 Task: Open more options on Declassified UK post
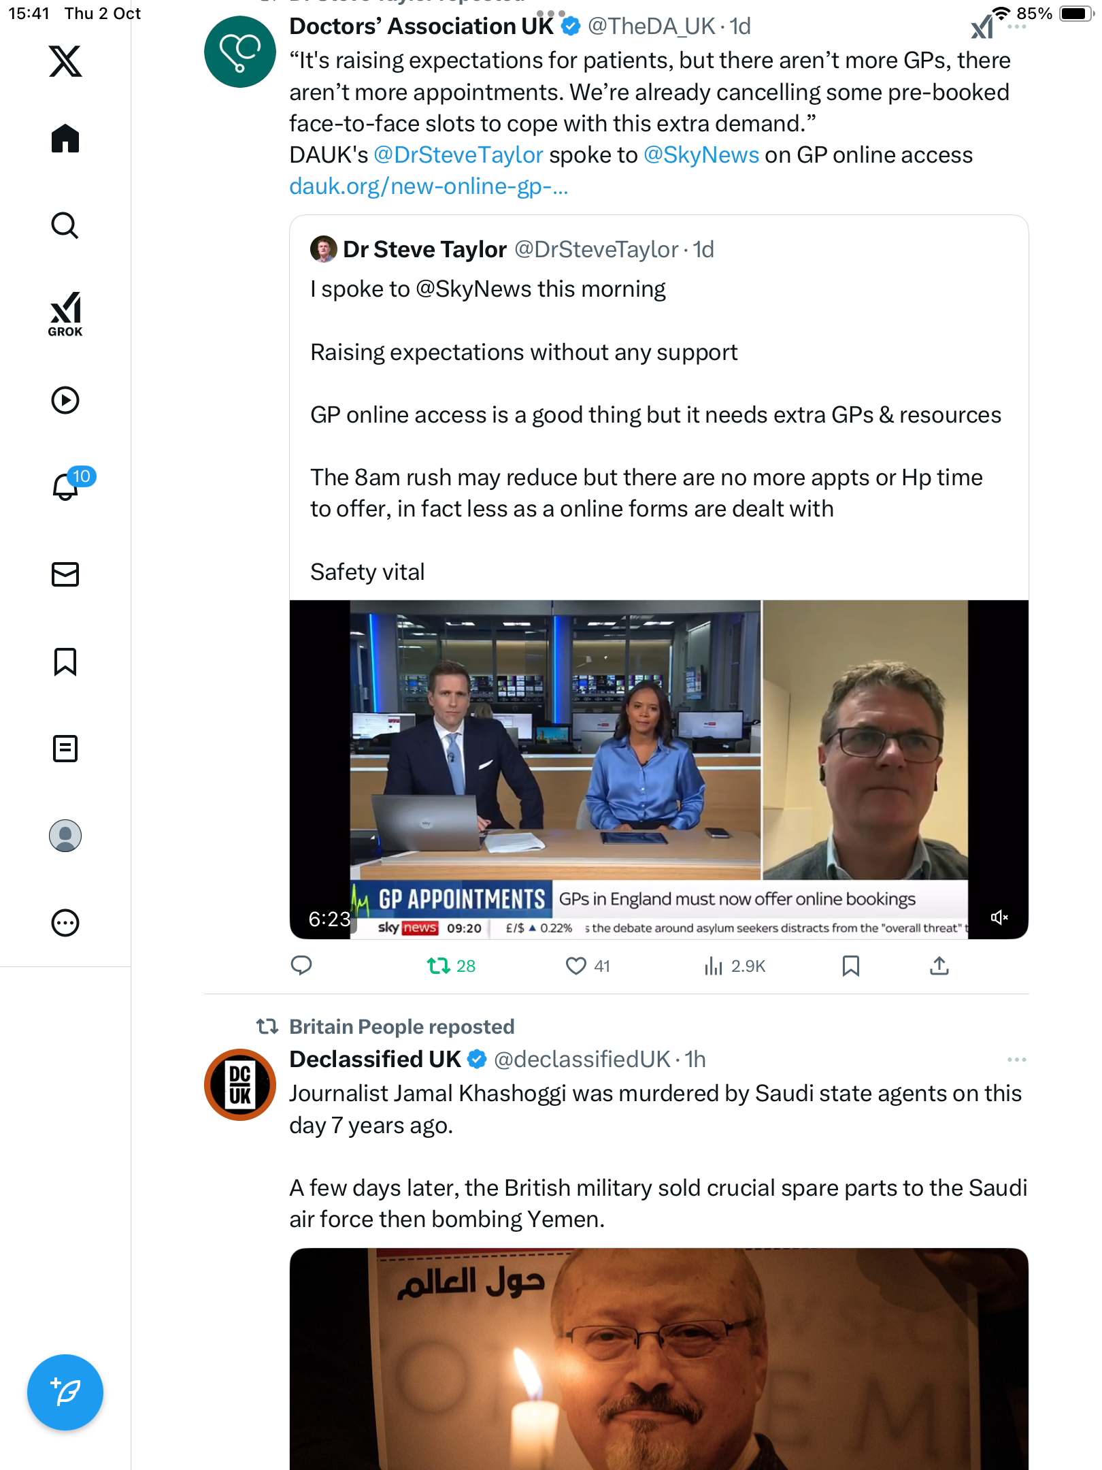tap(1016, 1060)
